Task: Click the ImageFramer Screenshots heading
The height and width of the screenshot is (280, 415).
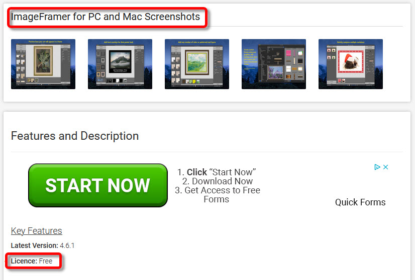Action: tap(106, 17)
